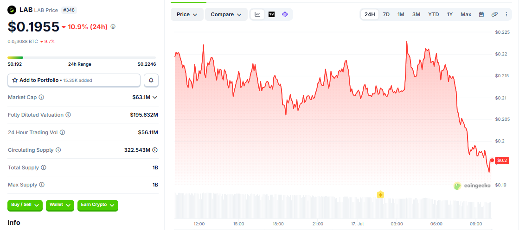Screen dimensions: 519x230
Task: Select the purple diamond chart icon
Action: [x=285, y=14]
